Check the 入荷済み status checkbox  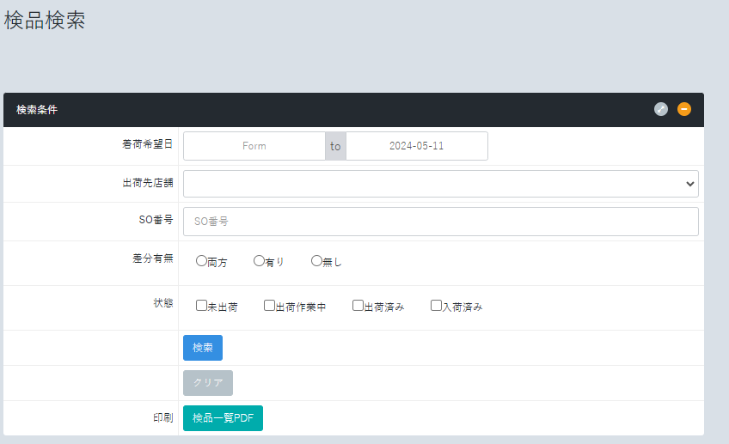coord(436,306)
